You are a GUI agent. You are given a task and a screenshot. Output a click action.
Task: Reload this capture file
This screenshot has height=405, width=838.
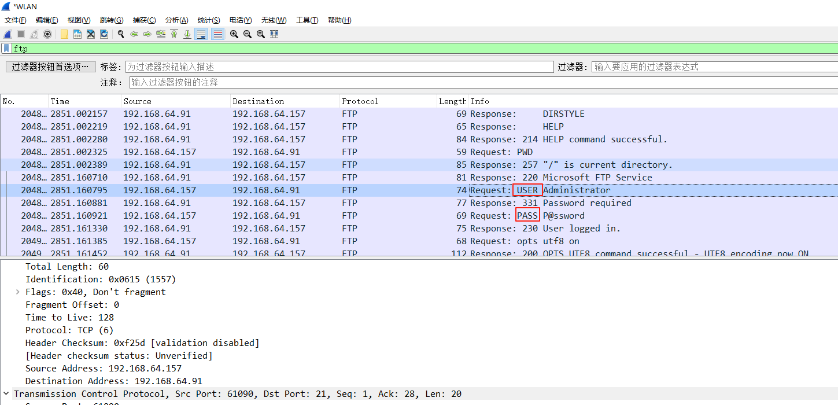[104, 34]
